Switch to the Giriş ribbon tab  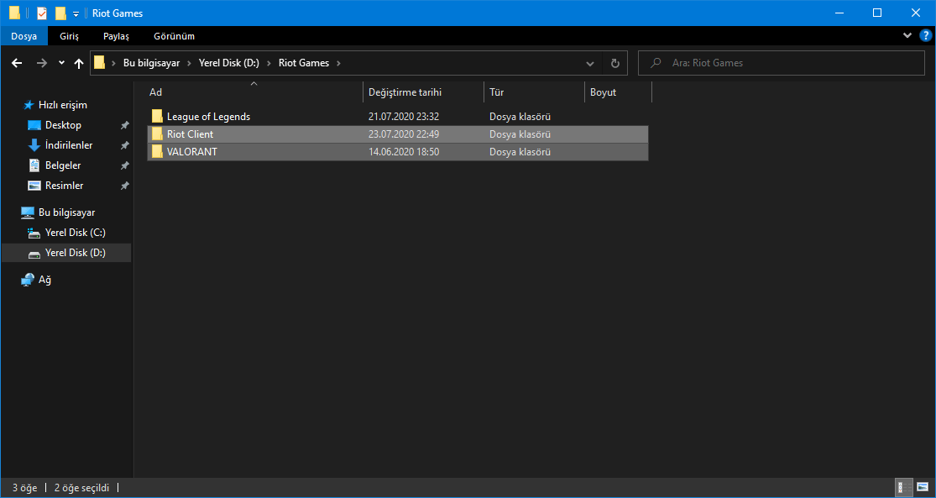point(69,36)
